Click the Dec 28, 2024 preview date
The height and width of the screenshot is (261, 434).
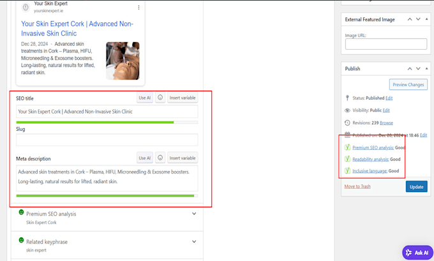click(34, 44)
